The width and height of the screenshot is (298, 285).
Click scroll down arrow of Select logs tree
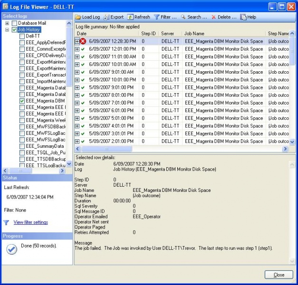click(69, 164)
